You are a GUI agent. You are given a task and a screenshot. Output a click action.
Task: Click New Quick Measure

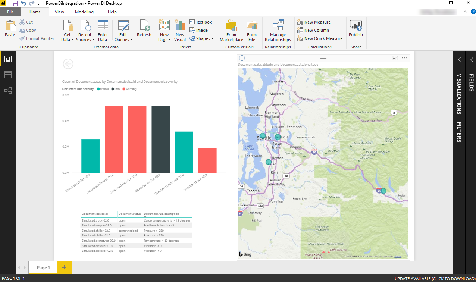(320, 38)
